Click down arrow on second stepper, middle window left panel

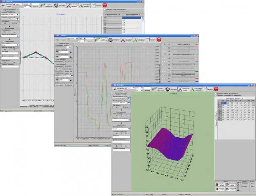coord(57,57)
